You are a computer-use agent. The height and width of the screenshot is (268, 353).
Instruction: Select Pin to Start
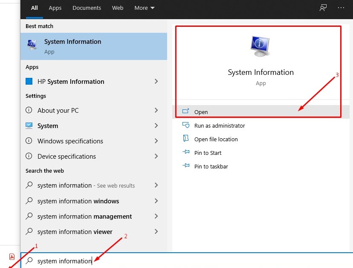point(208,153)
